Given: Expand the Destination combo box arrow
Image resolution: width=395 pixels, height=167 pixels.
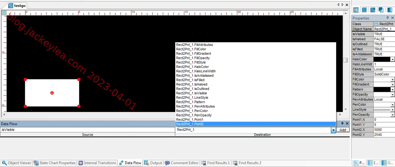Looking at the screenshot, I should coord(333,130).
